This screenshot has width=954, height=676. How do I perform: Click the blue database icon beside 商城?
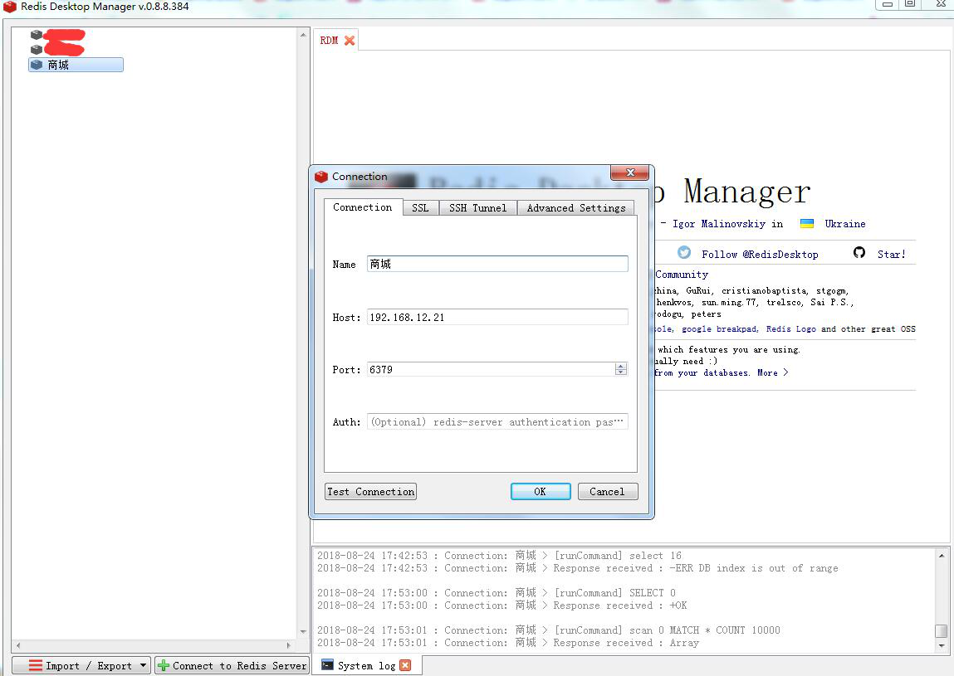point(37,65)
